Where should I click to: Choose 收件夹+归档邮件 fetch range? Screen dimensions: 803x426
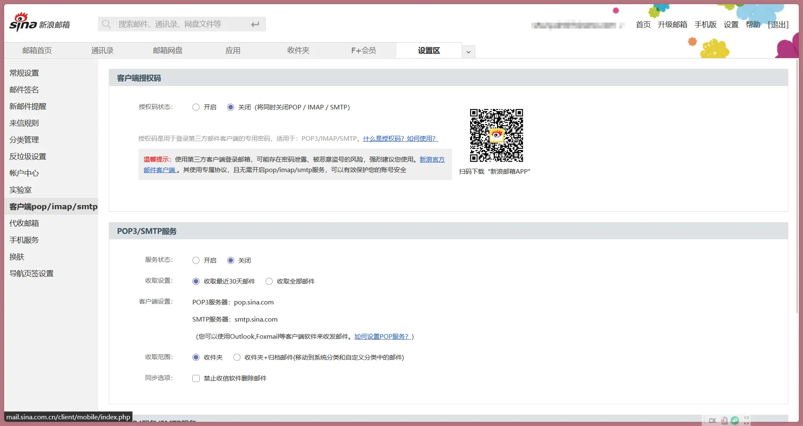237,358
